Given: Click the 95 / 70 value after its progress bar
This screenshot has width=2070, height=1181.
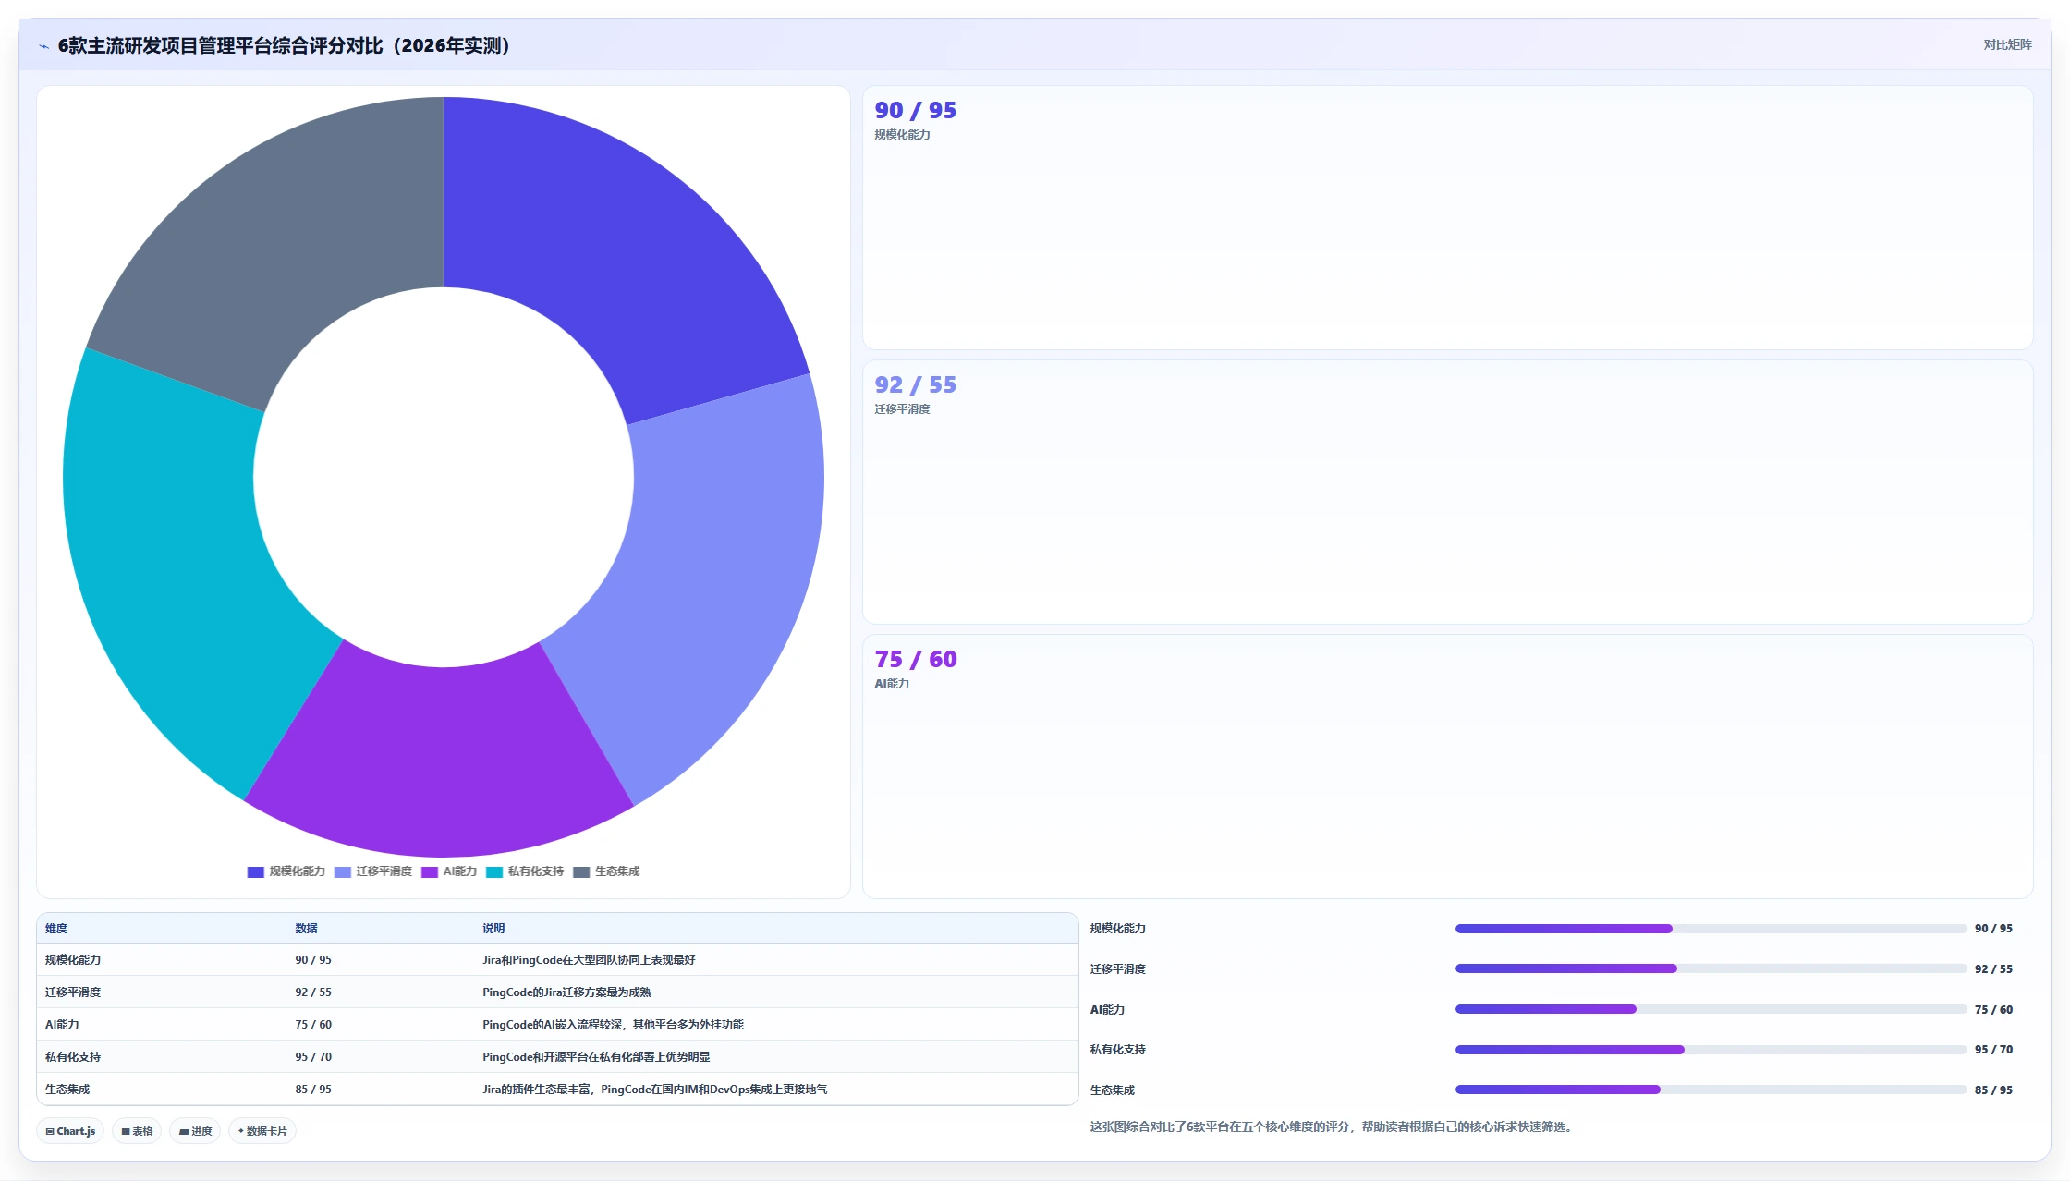Looking at the screenshot, I should coord(1993,1050).
